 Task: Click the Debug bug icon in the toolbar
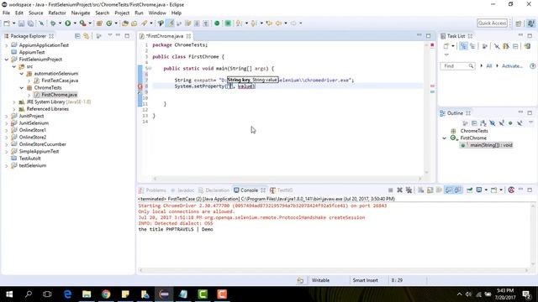[x=53, y=23]
